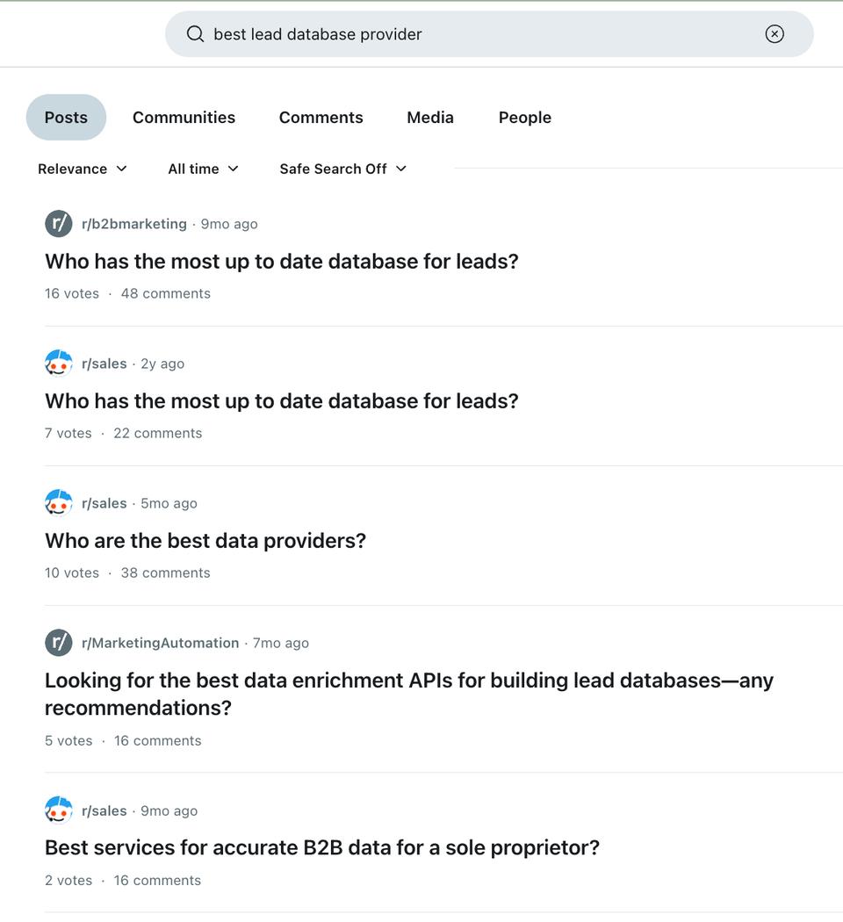This screenshot has width=843, height=922.
Task: Click r/sales avatar on 5mo ago post
Action: 59,503
